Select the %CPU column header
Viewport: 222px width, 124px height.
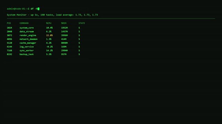[49, 23]
